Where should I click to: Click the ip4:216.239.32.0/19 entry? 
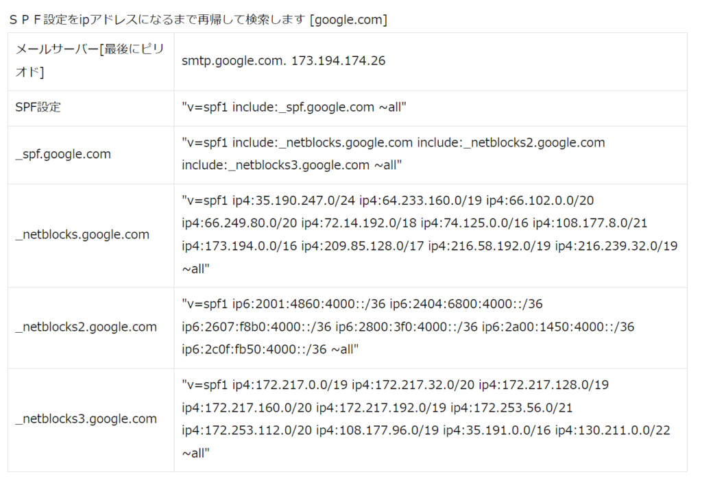616,245
